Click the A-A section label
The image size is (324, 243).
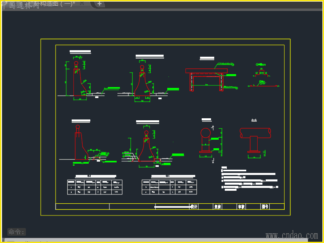point(254,120)
